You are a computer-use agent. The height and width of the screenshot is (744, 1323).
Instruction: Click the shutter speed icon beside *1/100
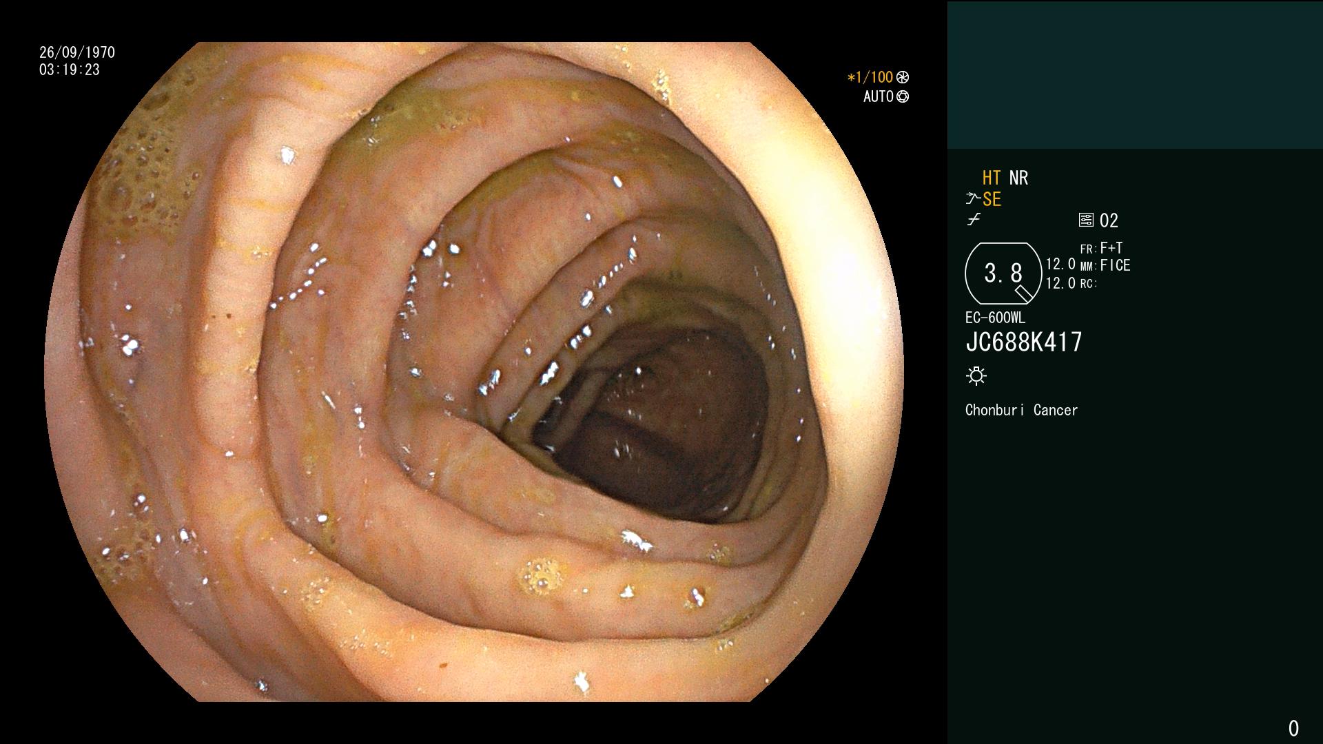pyautogui.click(x=903, y=77)
